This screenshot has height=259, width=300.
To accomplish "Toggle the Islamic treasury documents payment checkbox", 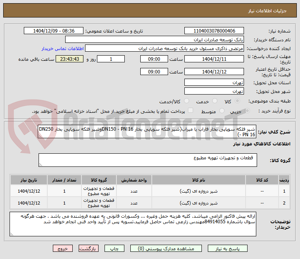I will coord(190,110).
